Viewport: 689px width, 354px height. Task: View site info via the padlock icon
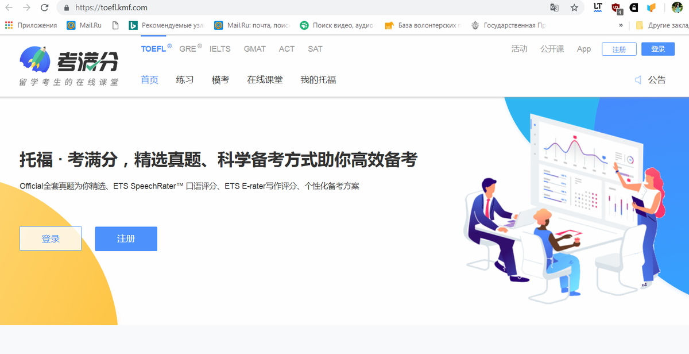(67, 8)
